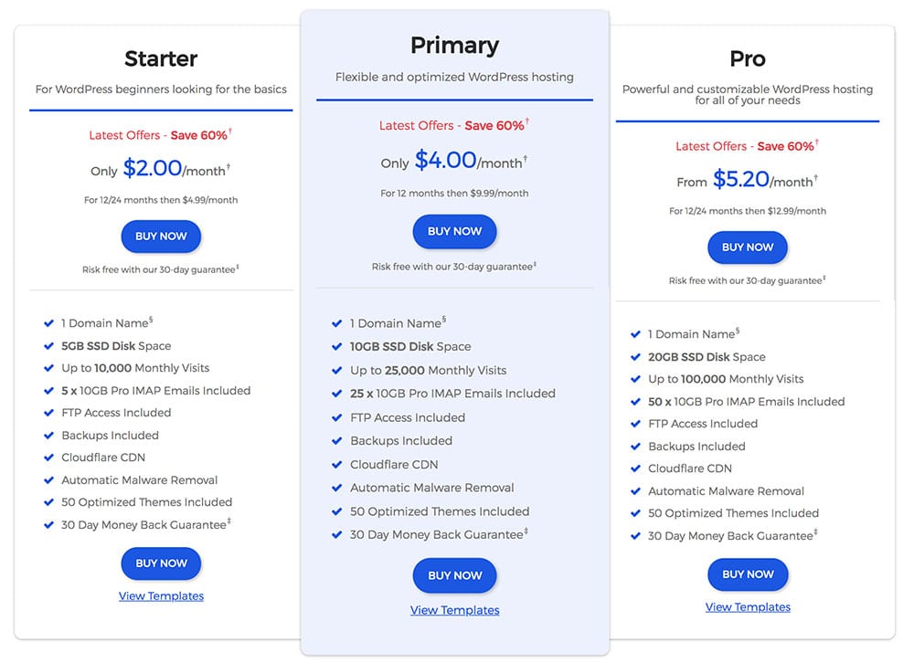The image size is (914, 663).
Task: Click Pro plan top BUY NOW button
Action: (748, 247)
